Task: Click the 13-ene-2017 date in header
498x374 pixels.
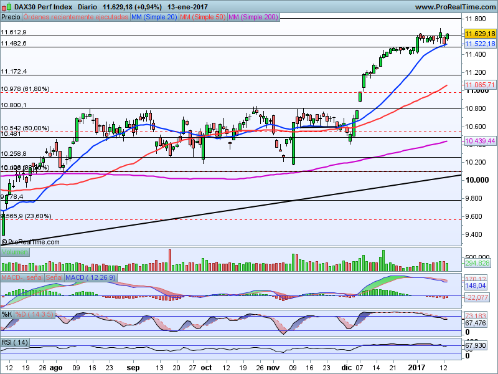Action: [187, 7]
